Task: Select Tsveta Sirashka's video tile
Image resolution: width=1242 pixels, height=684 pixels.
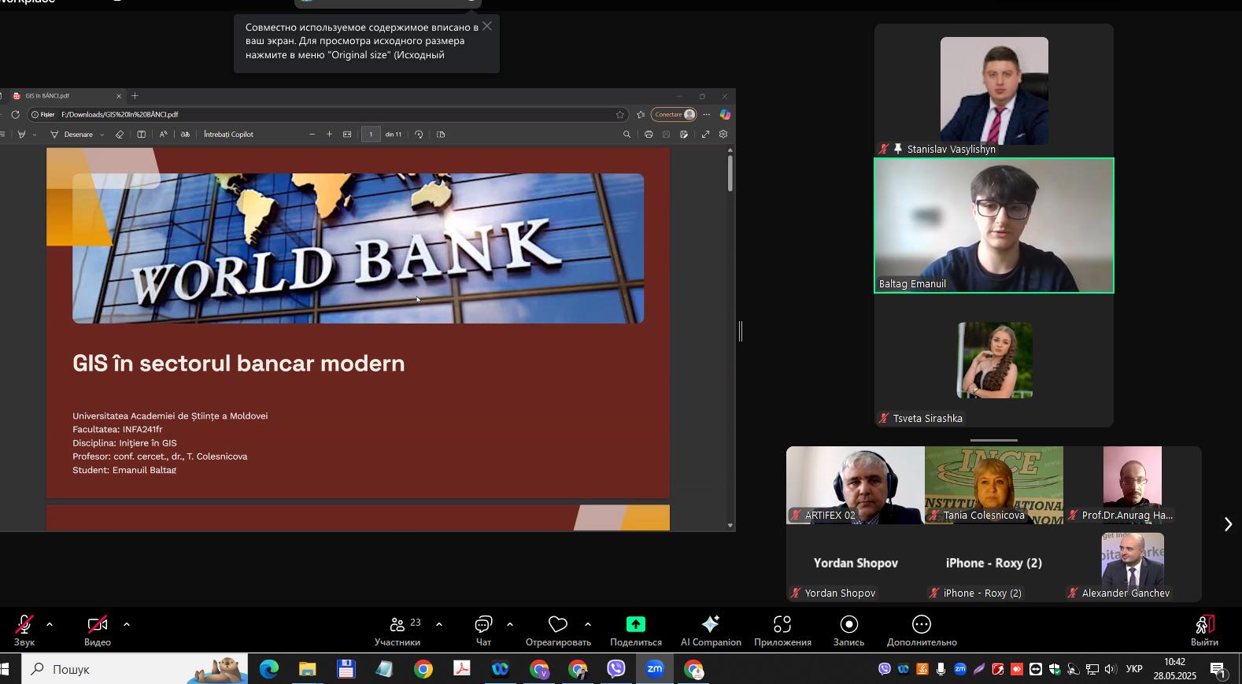Action: pyautogui.click(x=994, y=360)
